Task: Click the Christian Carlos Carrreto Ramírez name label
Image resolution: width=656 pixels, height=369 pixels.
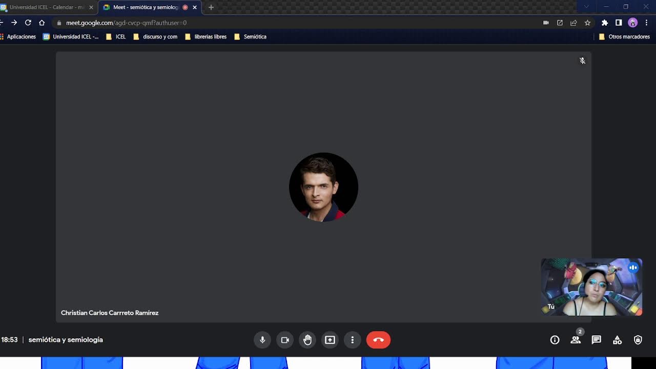Action: pos(110,313)
